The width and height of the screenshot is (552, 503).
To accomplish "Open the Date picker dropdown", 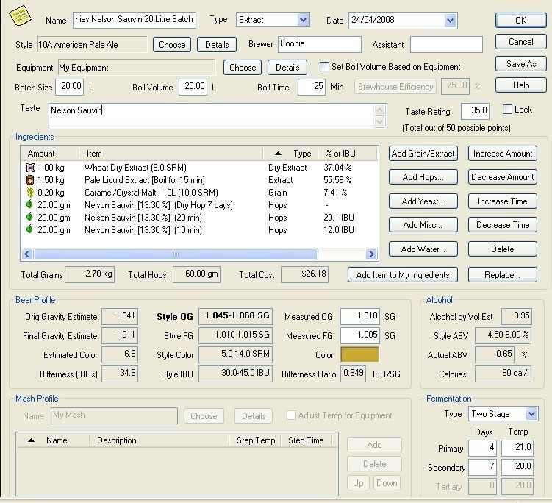I will click(x=451, y=21).
